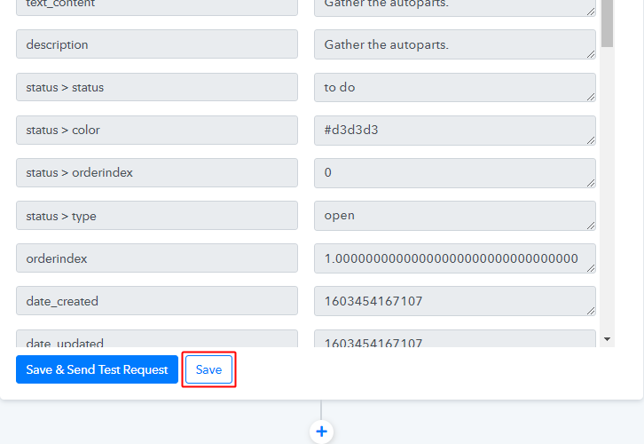Select the 'status > color' label field
Screen dimensions: 644x444
coord(157,130)
